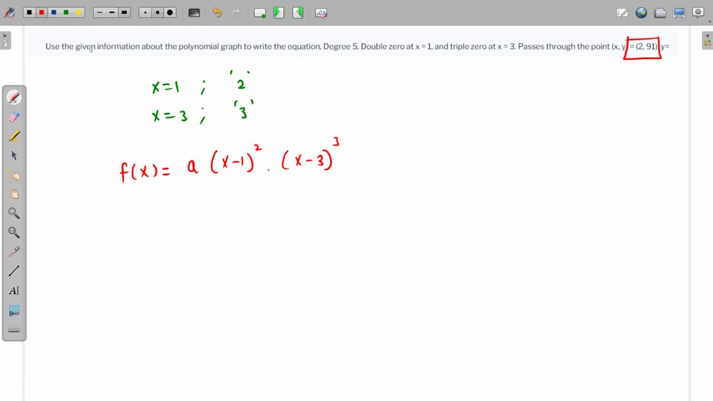
Task: Click the screen-sharing monitor icon
Action: (678, 12)
